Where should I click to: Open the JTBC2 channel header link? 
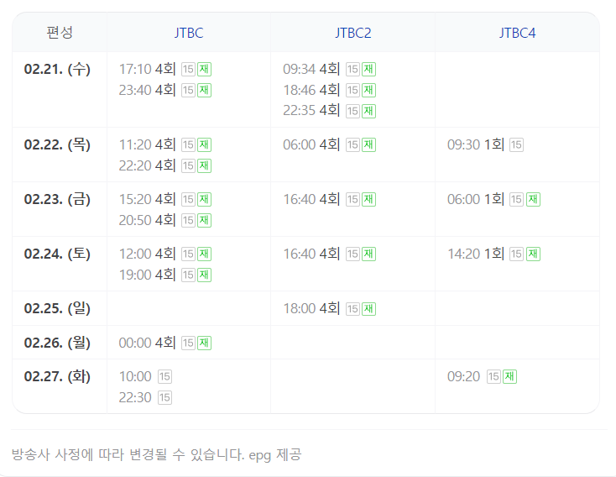pyautogui.click(x=352, y=33)
